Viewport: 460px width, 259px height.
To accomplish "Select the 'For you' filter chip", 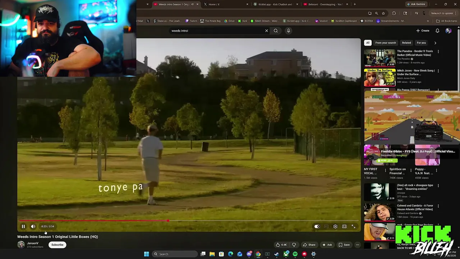I will point(421,43).
